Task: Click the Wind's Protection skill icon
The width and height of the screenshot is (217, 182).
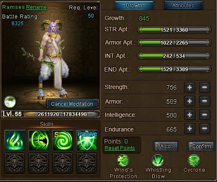Action: pyautogui.click(x=123, y=161)
